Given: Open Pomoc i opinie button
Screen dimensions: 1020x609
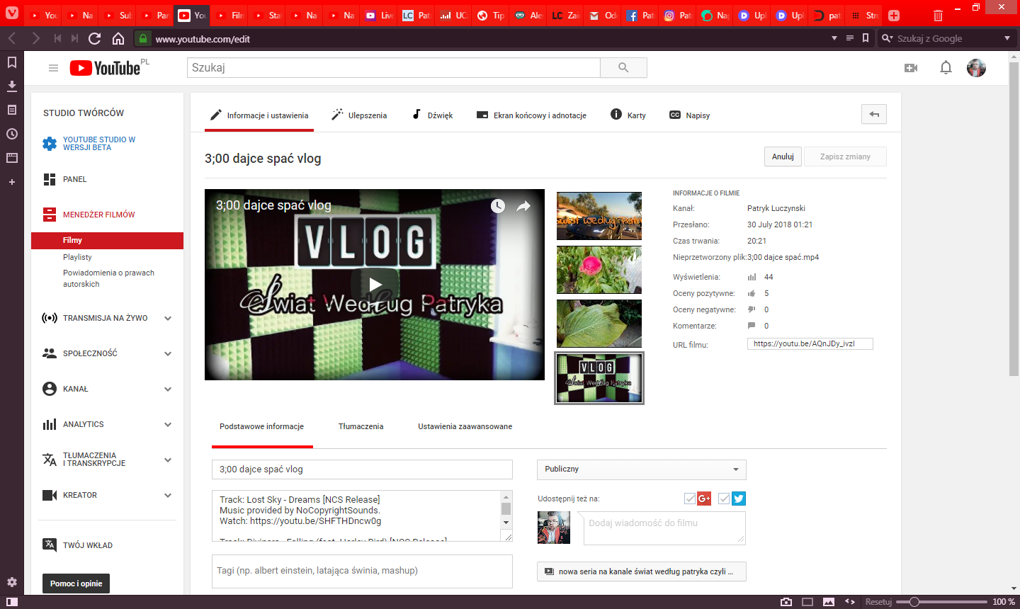Looking at the screenshot, I should click(x=76, y=584).
